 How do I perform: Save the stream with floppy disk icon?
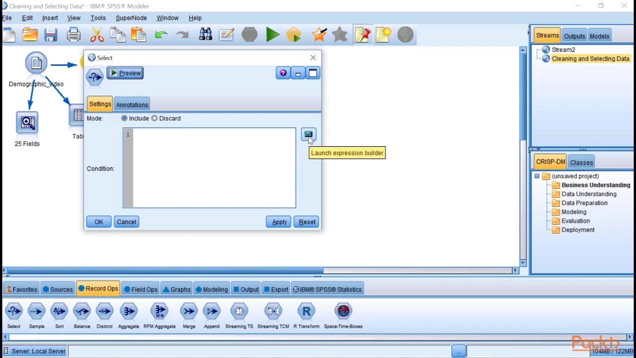(51, 35)
